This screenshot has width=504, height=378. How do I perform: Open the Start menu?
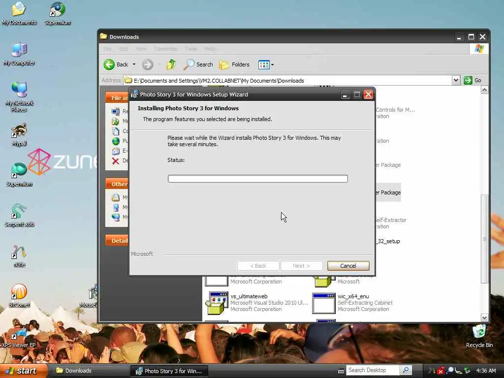click(x=23, y=371)
